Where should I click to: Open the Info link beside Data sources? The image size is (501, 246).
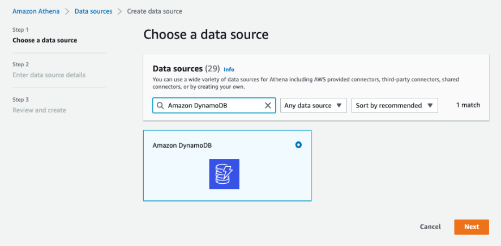pos(229,70)
